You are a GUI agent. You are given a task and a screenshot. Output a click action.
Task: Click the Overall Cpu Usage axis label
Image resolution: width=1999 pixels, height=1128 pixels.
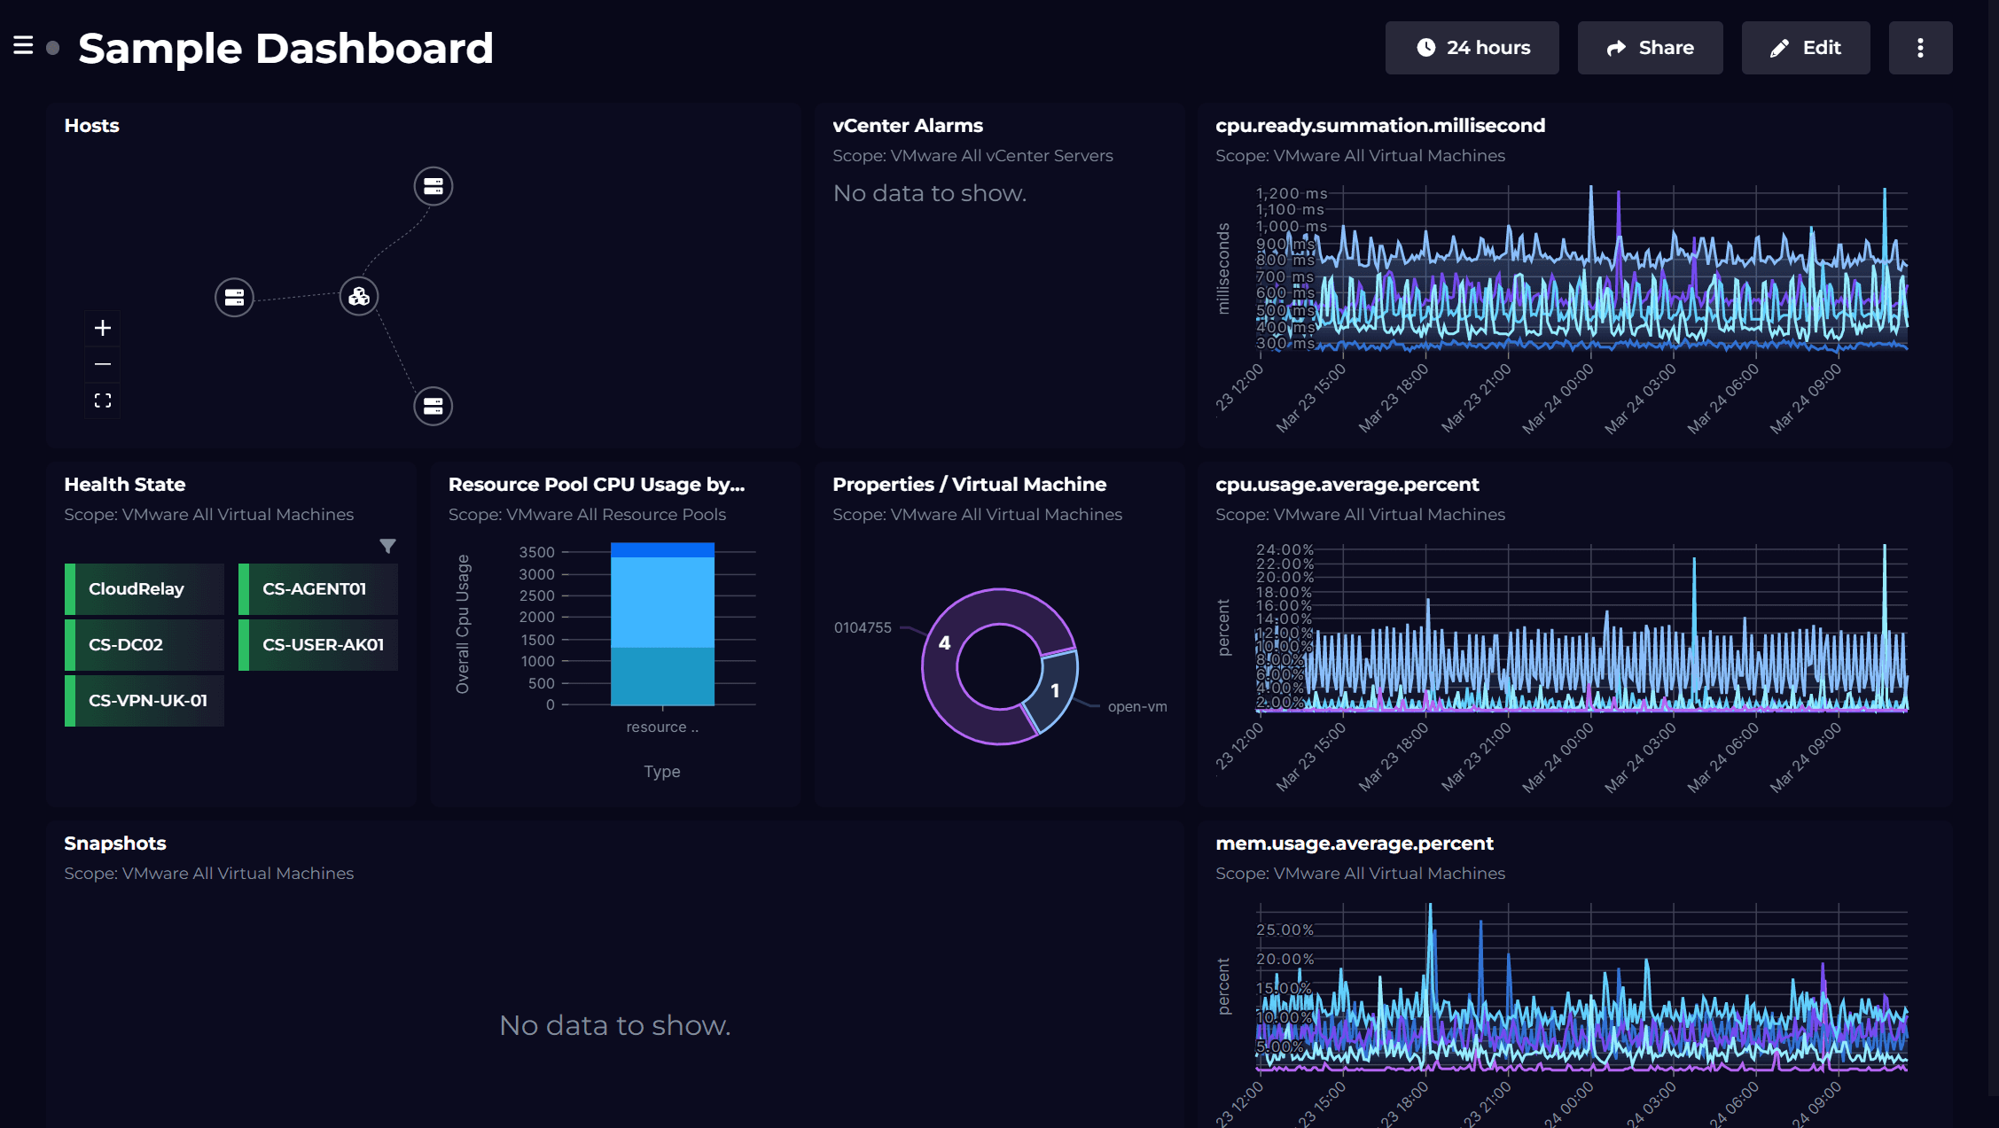pyautogui.click(x=463, y=624)
